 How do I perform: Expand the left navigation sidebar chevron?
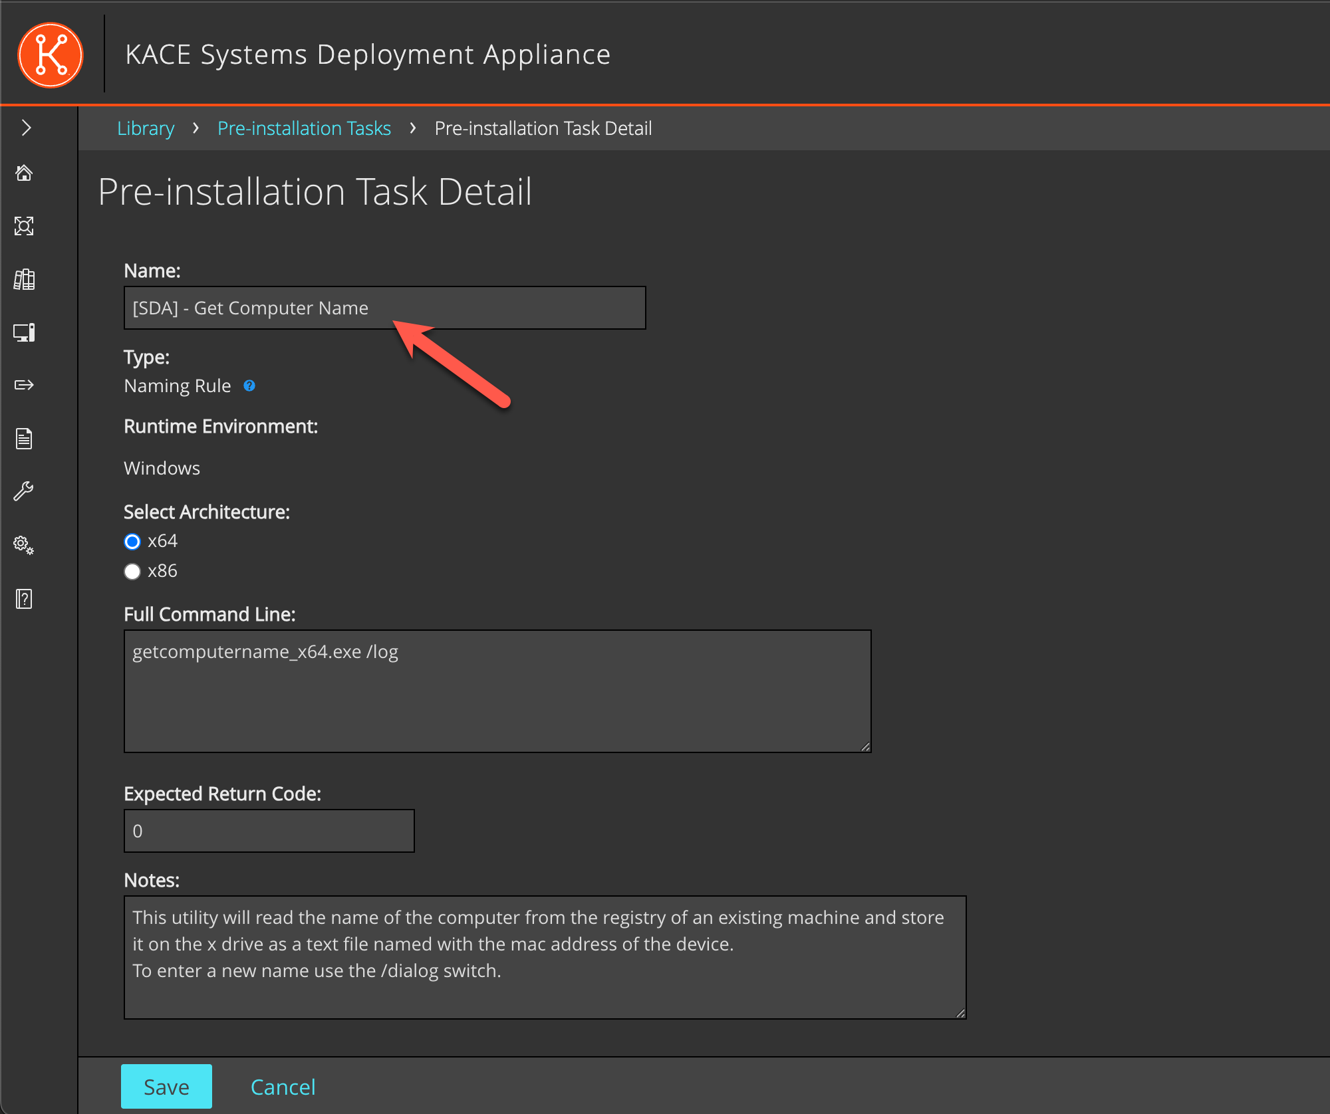27,128
